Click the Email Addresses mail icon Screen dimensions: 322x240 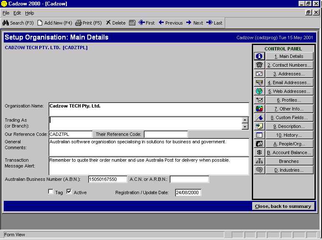point(259,82)
